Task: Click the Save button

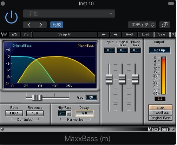Action: [x=162, y=35]
